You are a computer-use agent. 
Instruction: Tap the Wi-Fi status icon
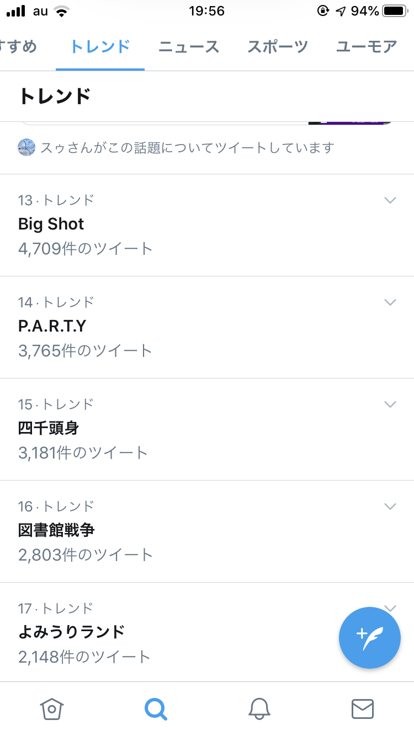pos(61,11)
